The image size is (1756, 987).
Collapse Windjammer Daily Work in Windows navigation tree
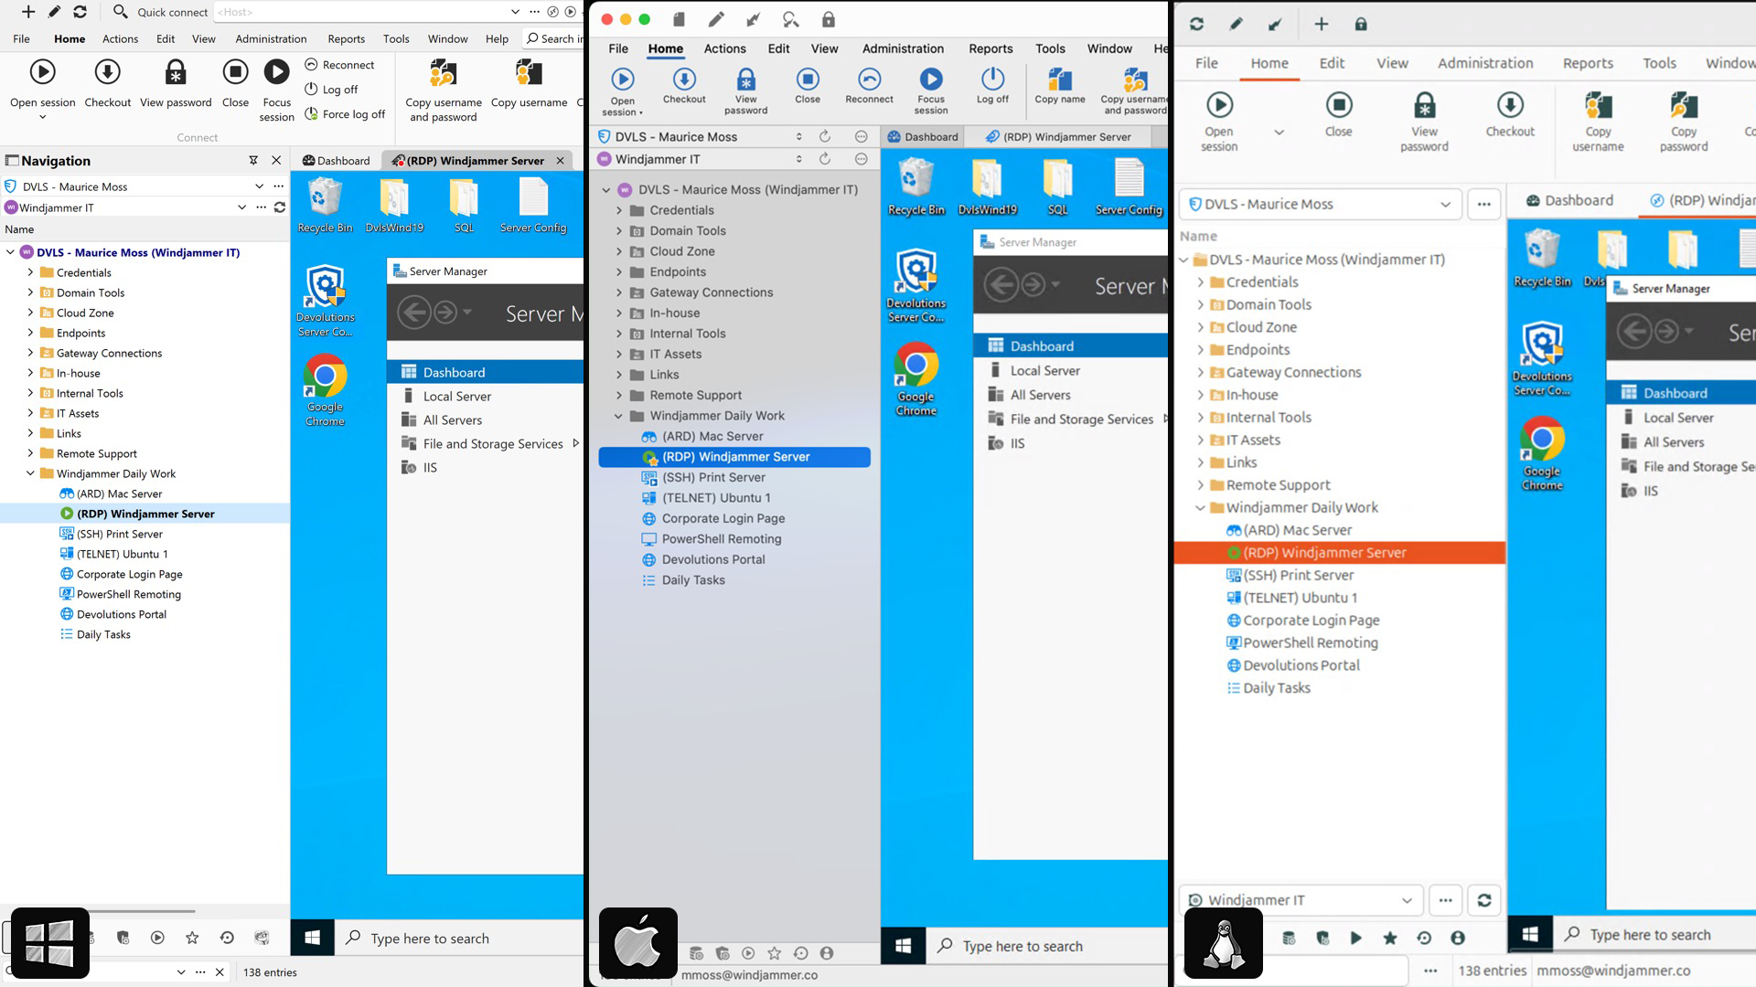point(30,473)
